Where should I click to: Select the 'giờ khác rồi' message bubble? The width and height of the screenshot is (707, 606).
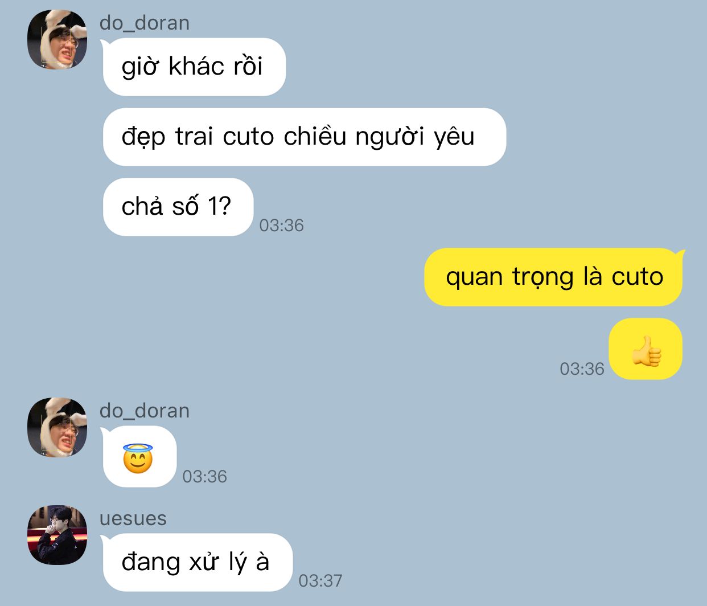194,67
